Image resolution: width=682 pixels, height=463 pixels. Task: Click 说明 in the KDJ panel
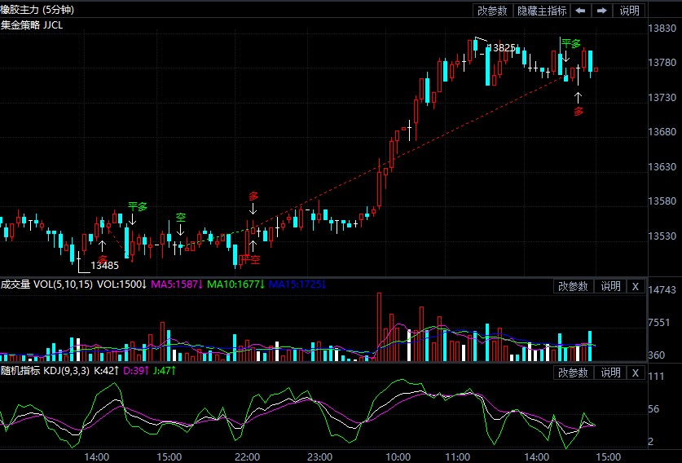pyautogui.click(x=610, y=373)
